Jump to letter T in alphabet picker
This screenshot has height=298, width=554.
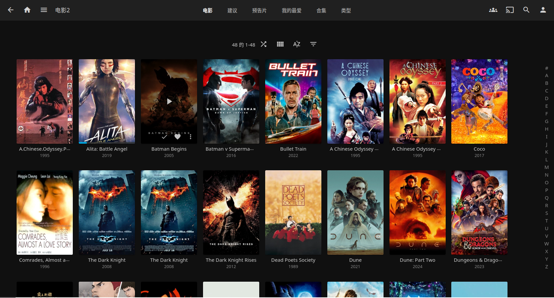pyautogui.click(x=546, y=221)
